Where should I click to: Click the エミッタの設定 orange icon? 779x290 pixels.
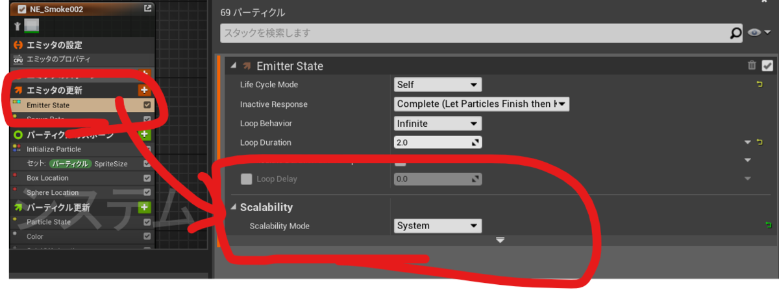18,45
